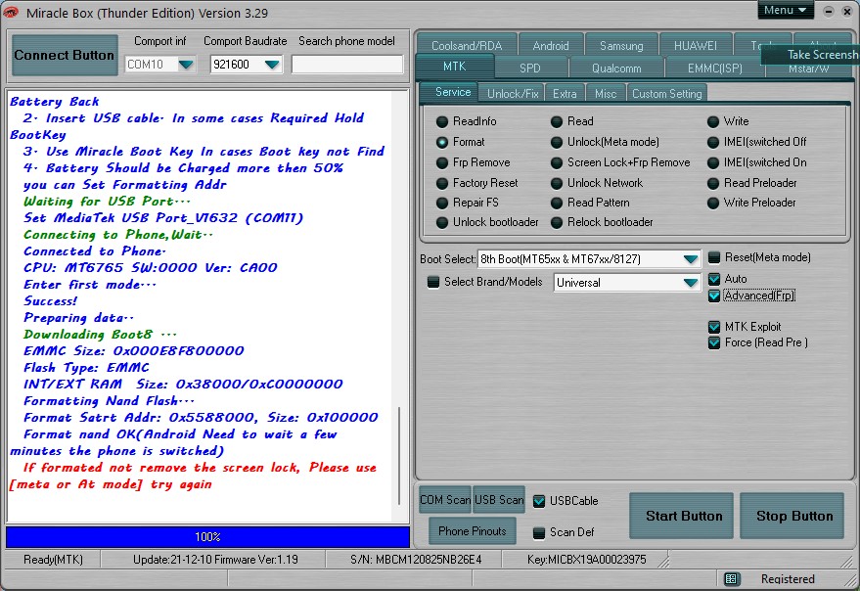Select the Unlock(Meta mode) radio option

click(x=557, y=142)
